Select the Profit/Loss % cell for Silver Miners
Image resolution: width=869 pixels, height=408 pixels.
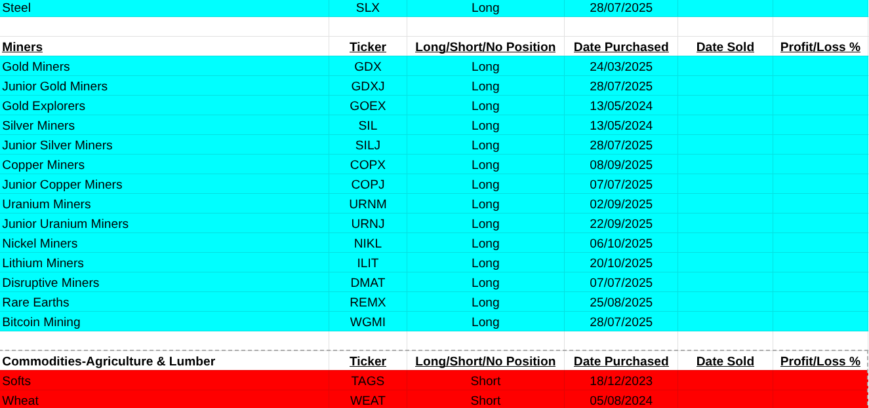pos(820,126)
